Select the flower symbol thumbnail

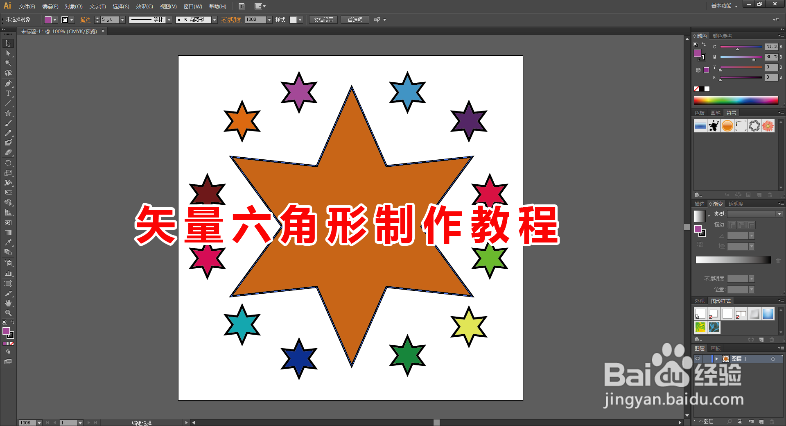point(768,126)
